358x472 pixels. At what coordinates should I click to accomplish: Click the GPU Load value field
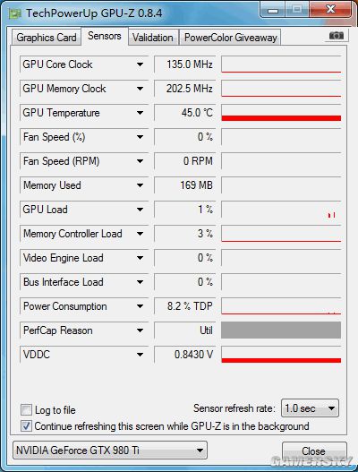pyautogui.click(x=185, y=210)
